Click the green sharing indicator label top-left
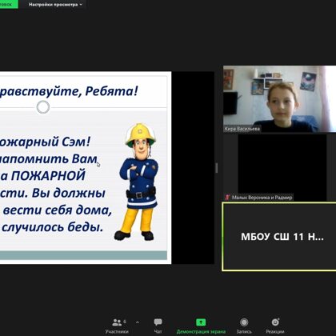The height and width of the screenshot is (336, 336). (9, 4)
